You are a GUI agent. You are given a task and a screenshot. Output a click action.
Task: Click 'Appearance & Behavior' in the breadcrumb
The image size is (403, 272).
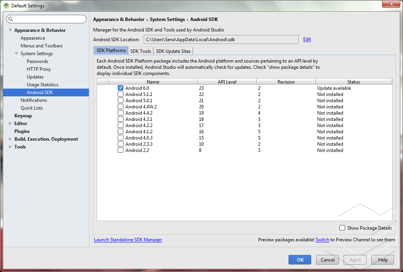point(119,19)
